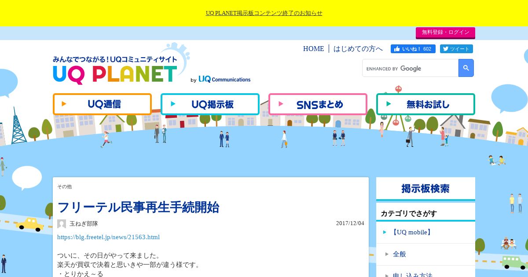Click the Facebook いいね! button

(413, 49)
